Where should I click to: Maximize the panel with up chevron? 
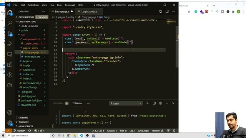tap(167, 103)
